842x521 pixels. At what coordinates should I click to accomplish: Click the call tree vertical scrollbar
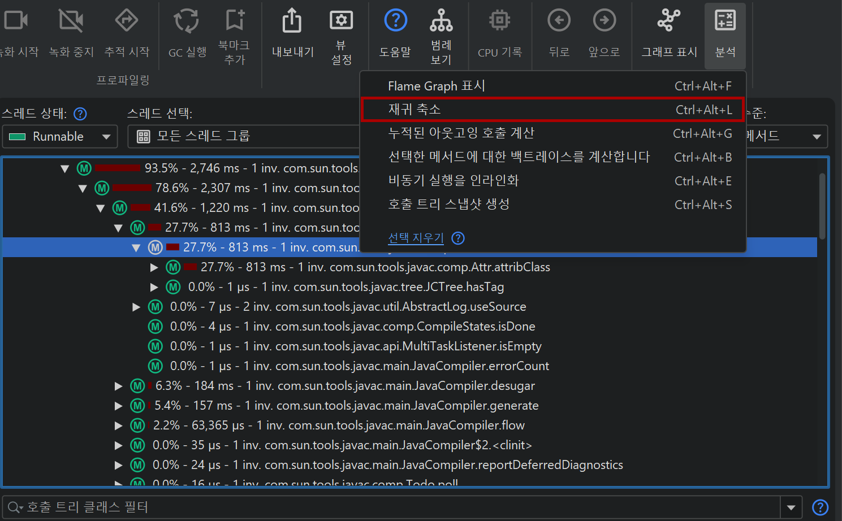pyautogui.click(x=822, y=206)
